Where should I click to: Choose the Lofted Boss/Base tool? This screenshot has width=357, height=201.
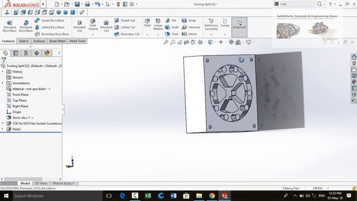50,27
